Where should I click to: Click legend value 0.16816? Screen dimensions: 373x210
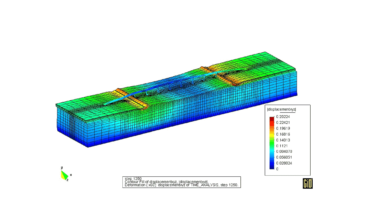pyautogui.click(x=283, y=134)
